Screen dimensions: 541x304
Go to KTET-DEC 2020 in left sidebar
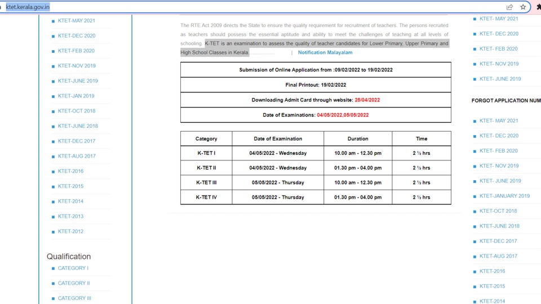tap(77, 36)
